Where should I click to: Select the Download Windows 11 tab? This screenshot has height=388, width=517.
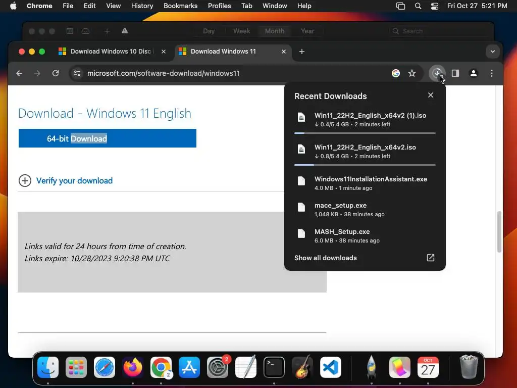[x=232, y=52]
